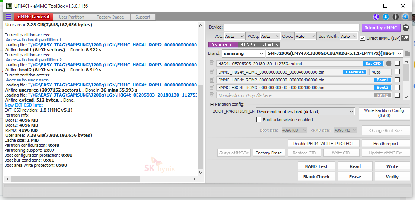Click the file icon of the extcsd row
The width and height of the screenshot is (415, 200).
tap(212, 63)
